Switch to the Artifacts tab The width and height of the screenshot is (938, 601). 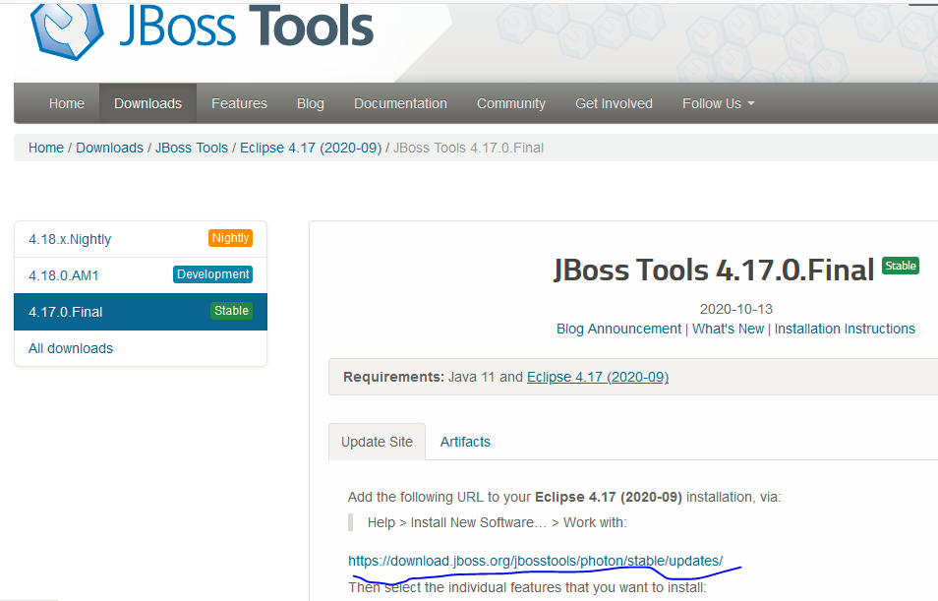(465, 442)
